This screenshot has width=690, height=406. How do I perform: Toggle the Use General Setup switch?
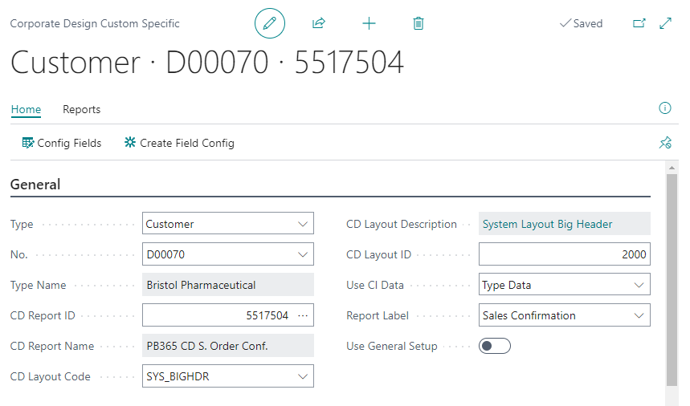495,347
